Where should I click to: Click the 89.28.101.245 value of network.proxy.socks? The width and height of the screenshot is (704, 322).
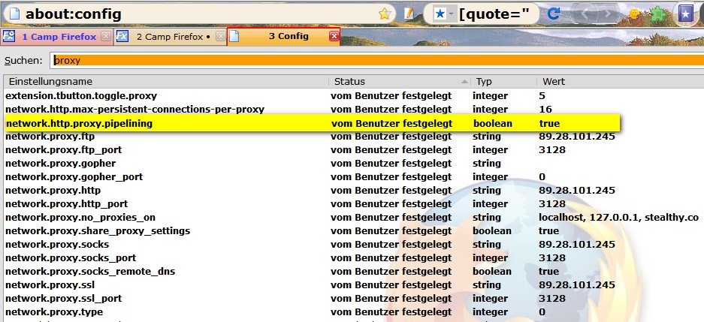[x=577, y=245]
